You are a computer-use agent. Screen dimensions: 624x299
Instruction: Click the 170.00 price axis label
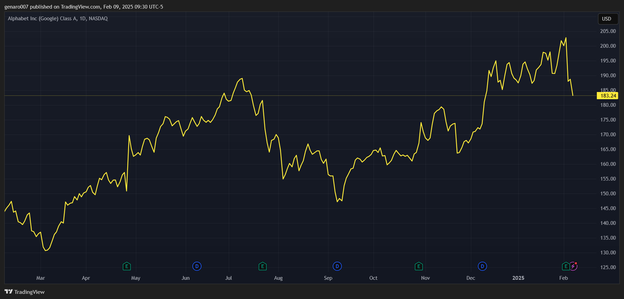[608, 135]
